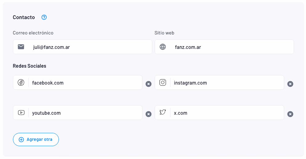Edit the facebook.com text field
This screenshot has width=306, height=159.
(x=85, y=83)
